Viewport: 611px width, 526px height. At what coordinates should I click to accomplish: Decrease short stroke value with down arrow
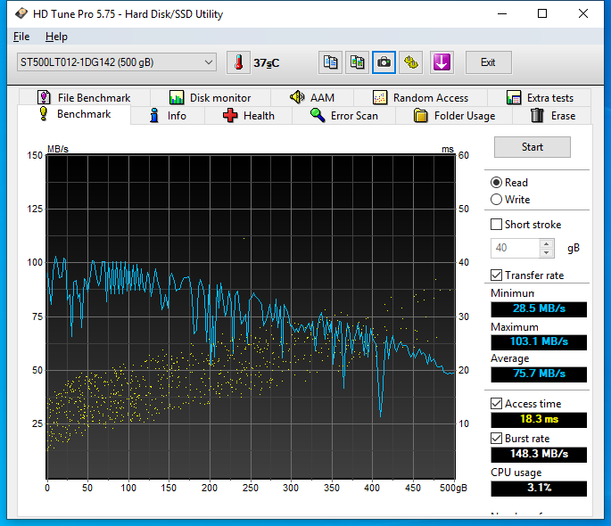547,252
